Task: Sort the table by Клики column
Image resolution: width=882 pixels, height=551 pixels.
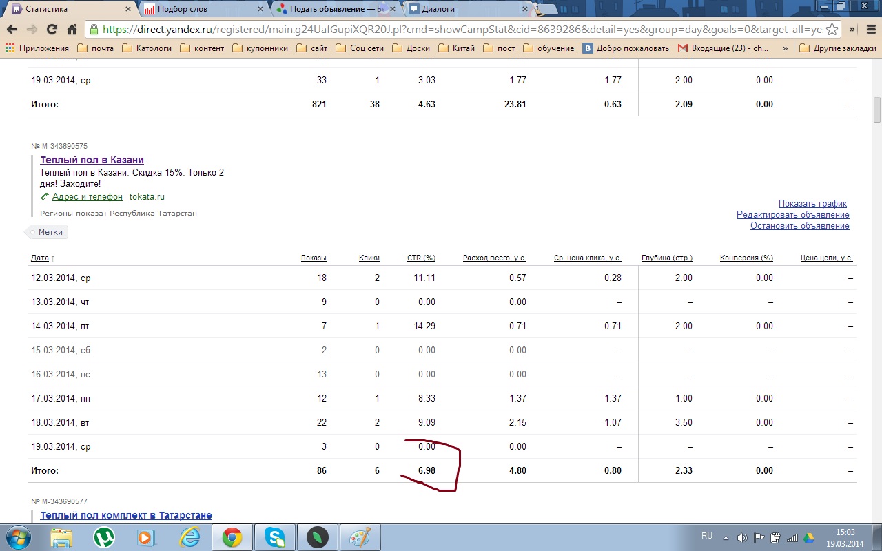Action: [369, 258]
